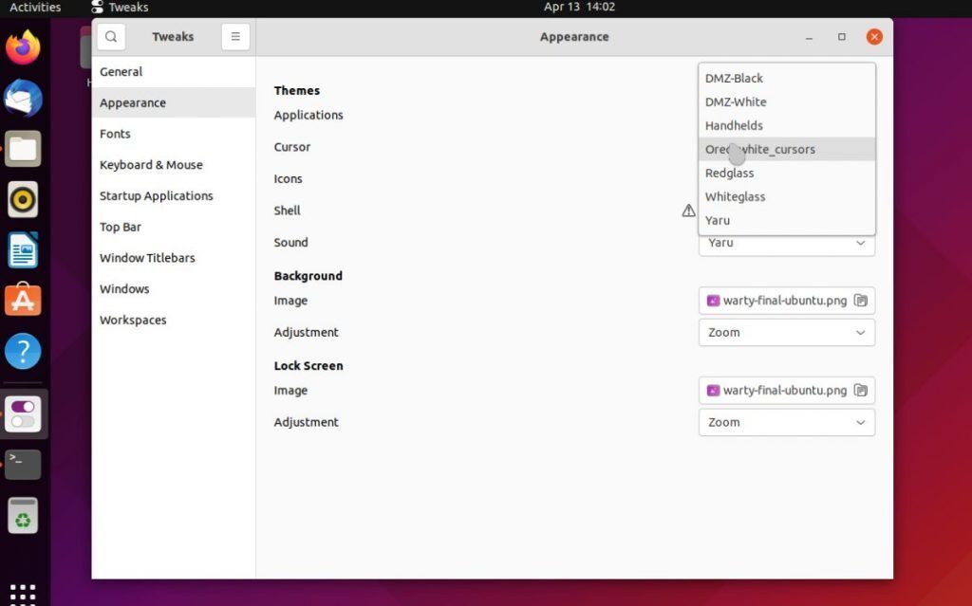Go to the Keyboard & Mouse section

tap(151, 164)
